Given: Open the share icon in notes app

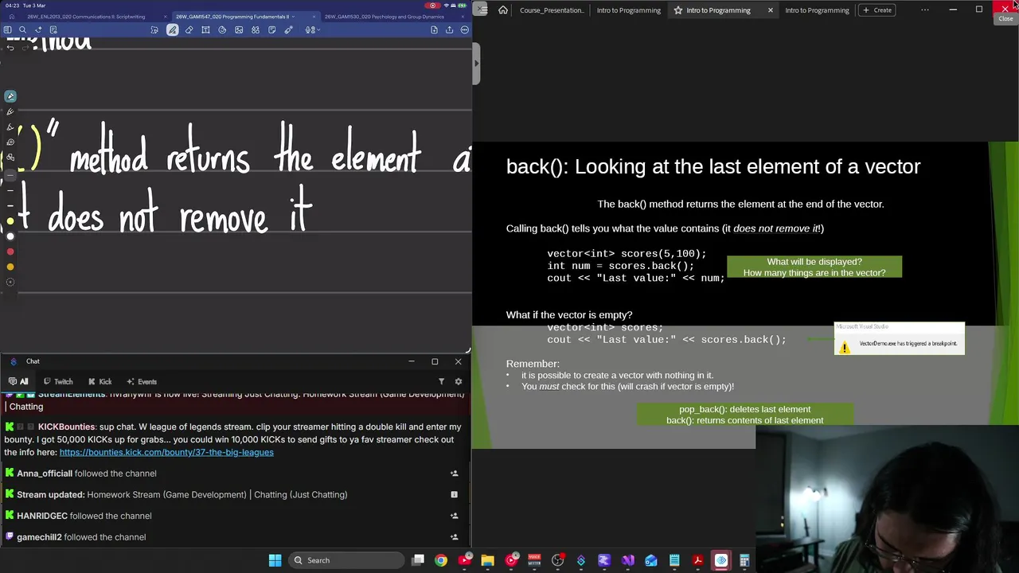Looking at the screenshot, I should pyautogui.click(x=449, y=29).
